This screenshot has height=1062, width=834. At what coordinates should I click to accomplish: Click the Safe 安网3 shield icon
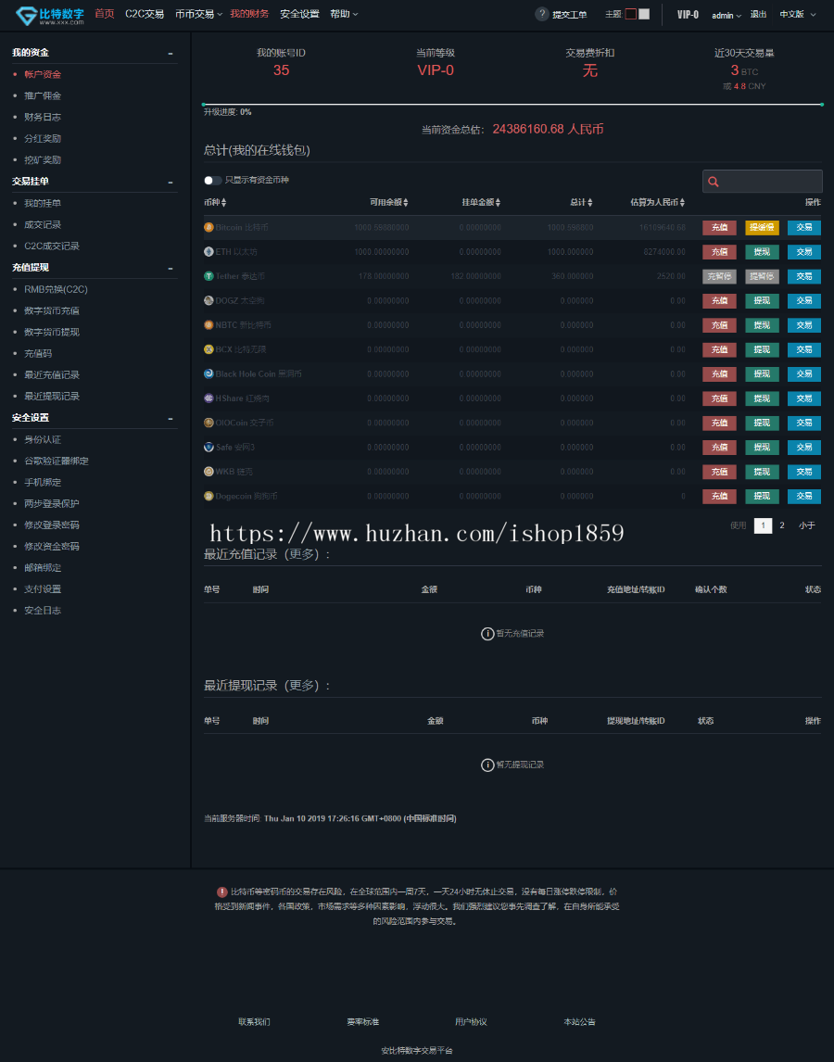[208, 447]
